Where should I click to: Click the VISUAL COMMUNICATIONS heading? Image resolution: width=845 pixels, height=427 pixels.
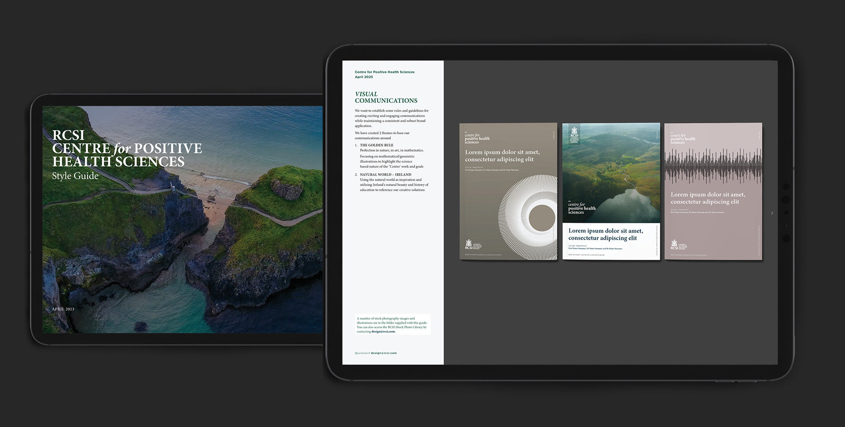click(386, 97)
